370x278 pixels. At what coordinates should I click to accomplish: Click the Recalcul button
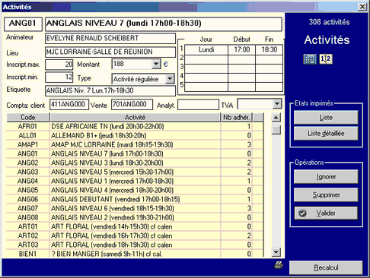click(326, 267)
